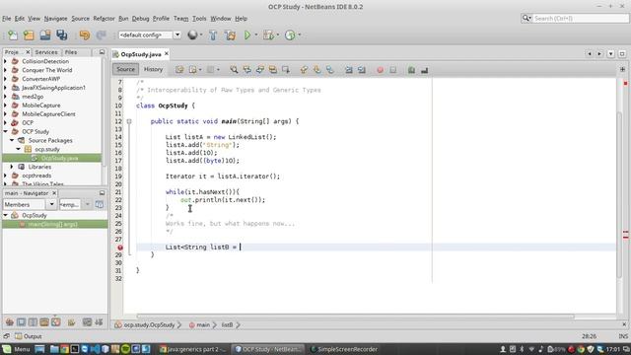Collapse OcpStudy class in Navigator
The height and width of the screenshot is (355, 631).
pos(5,215)
